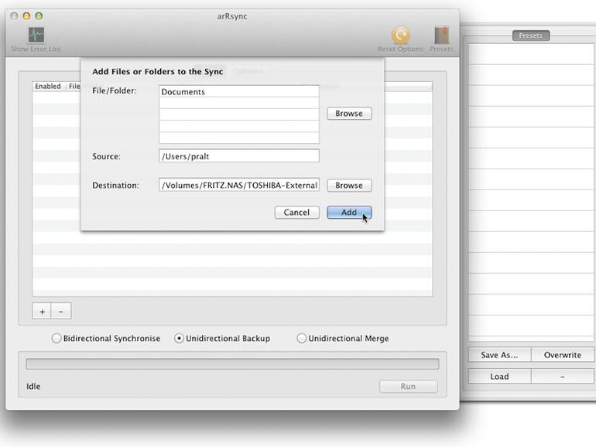Toggle the Presets drawer icon
596x447 pixels.
442,36
